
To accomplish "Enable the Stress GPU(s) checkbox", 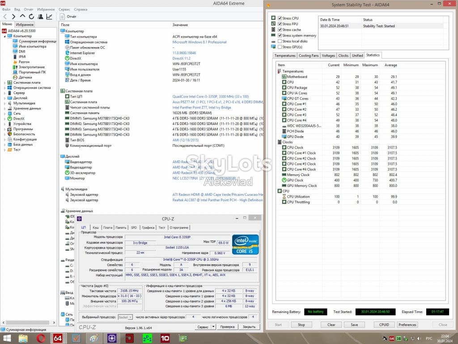I will tap(280, 47).
